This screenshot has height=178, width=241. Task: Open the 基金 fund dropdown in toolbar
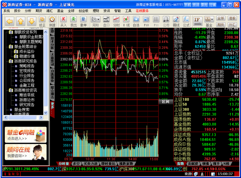tap(209, 21)
